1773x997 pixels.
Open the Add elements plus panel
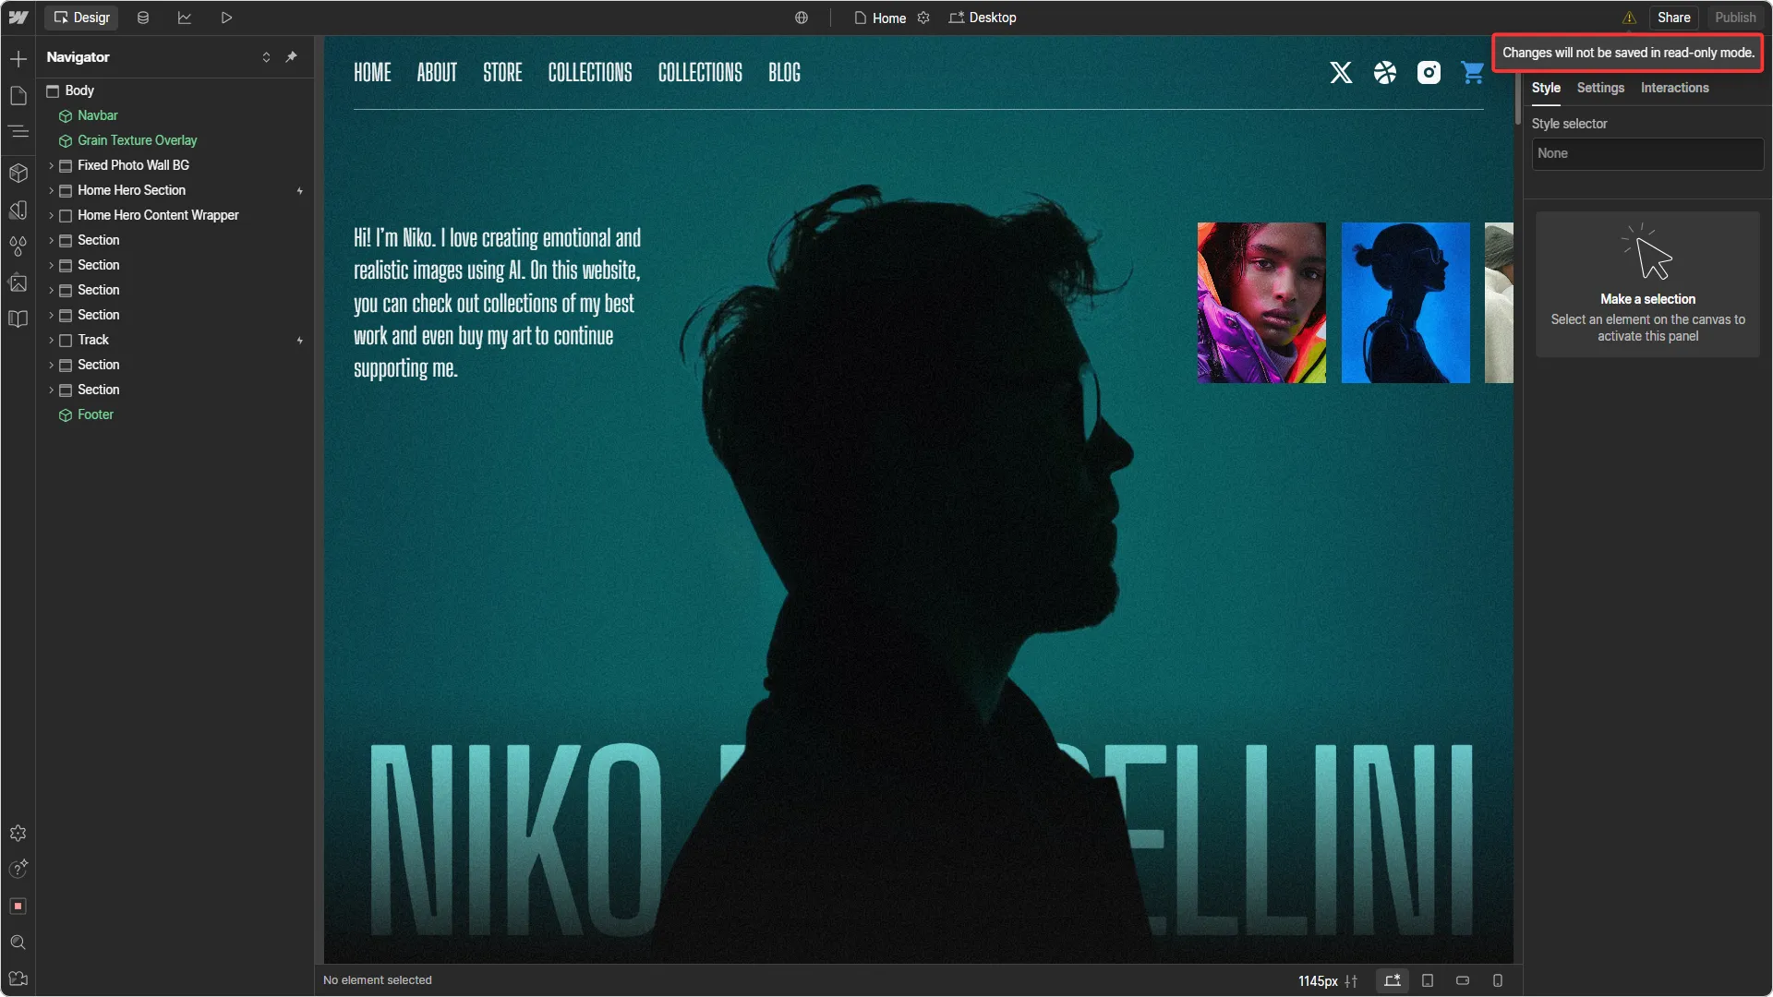tap(18, 59)
